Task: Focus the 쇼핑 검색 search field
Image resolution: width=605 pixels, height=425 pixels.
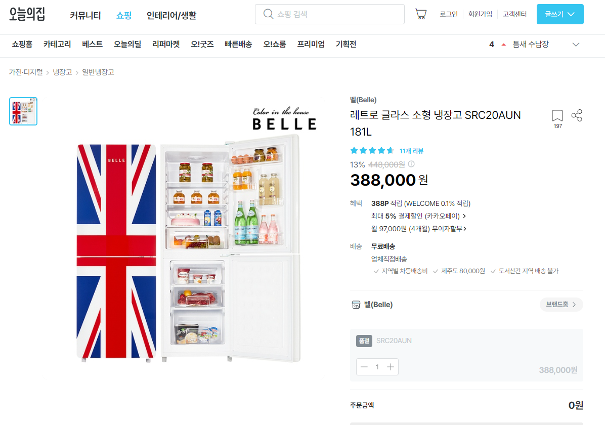Action: coord(329,14)
